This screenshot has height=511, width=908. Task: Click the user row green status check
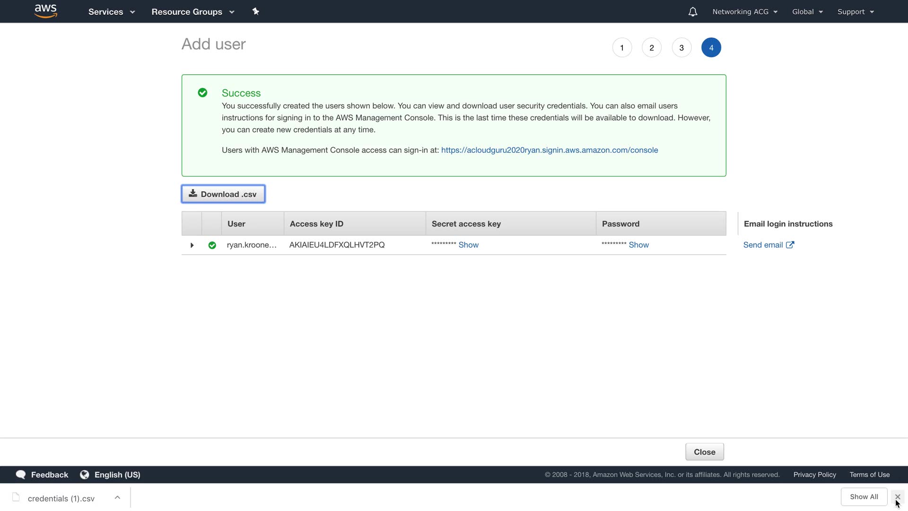click(x=212, y=245)
